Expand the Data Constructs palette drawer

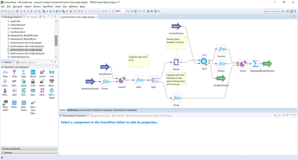(x=29, y=149)
